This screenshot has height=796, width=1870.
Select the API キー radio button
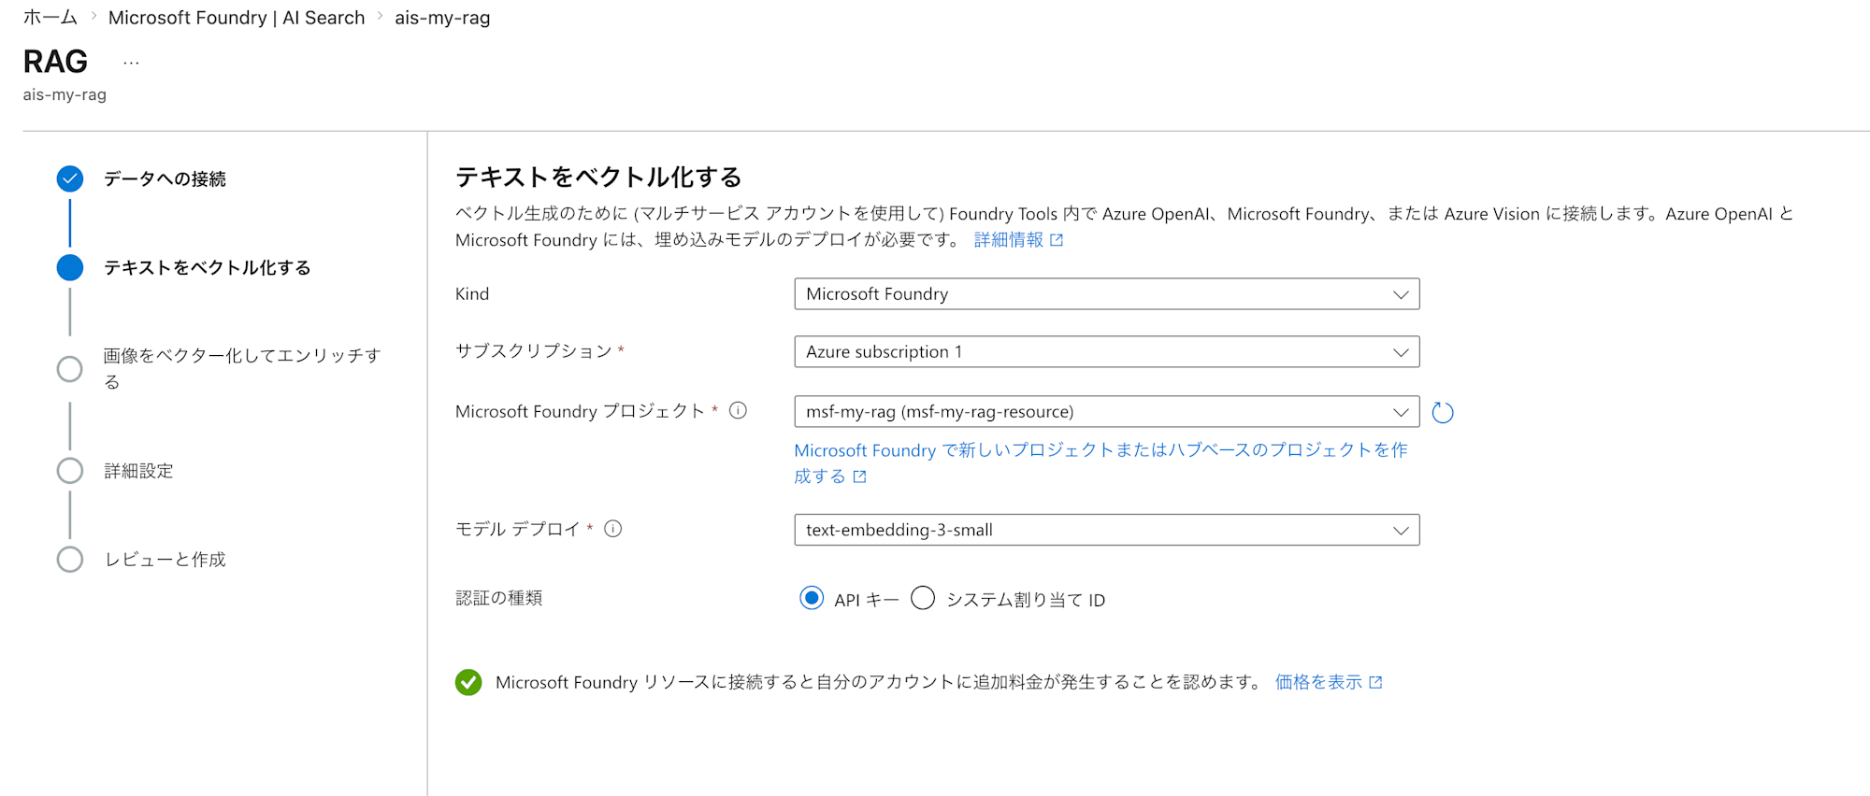click(x=812, y=598)
